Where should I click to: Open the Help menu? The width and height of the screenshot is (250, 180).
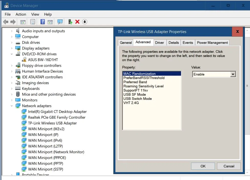48,14
